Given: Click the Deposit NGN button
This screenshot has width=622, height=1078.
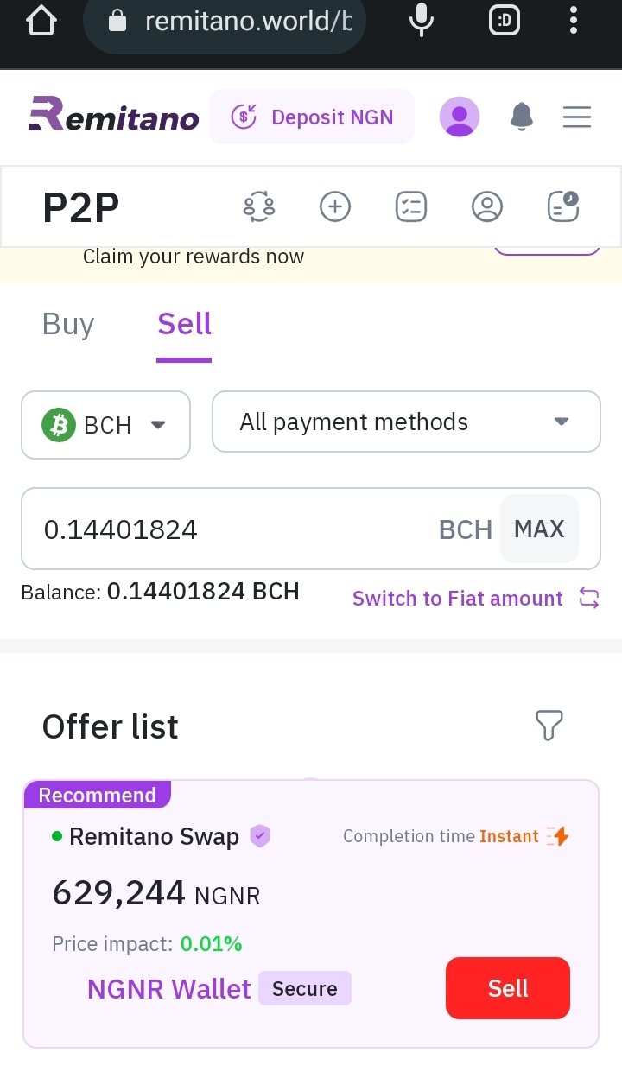Looking at the screenshot, I should (x=312, y=117).
